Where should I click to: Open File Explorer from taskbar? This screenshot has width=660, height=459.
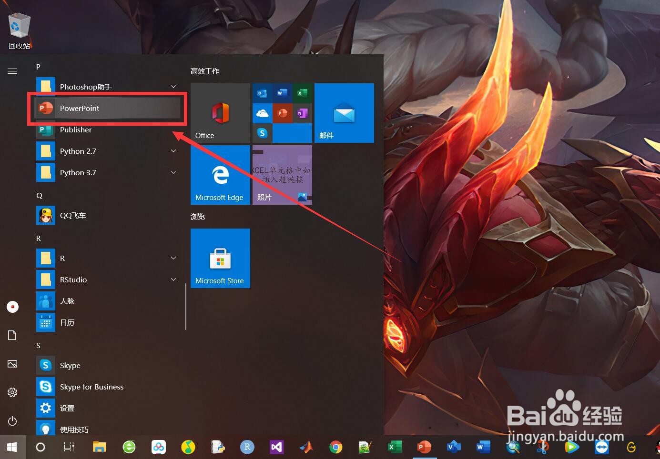[x=99, y=447]
